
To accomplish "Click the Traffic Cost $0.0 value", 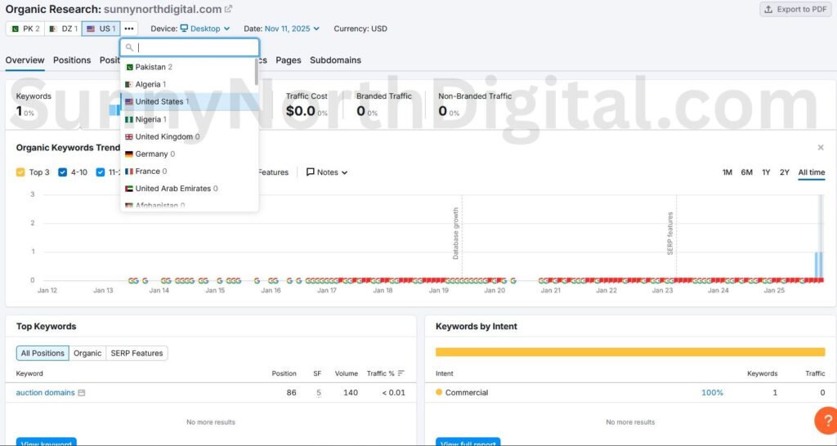I will click(x=301, y=111).
